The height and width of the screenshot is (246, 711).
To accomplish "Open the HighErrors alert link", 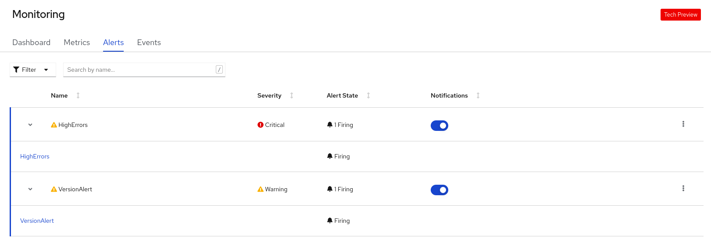I will (x=35, y=156).
